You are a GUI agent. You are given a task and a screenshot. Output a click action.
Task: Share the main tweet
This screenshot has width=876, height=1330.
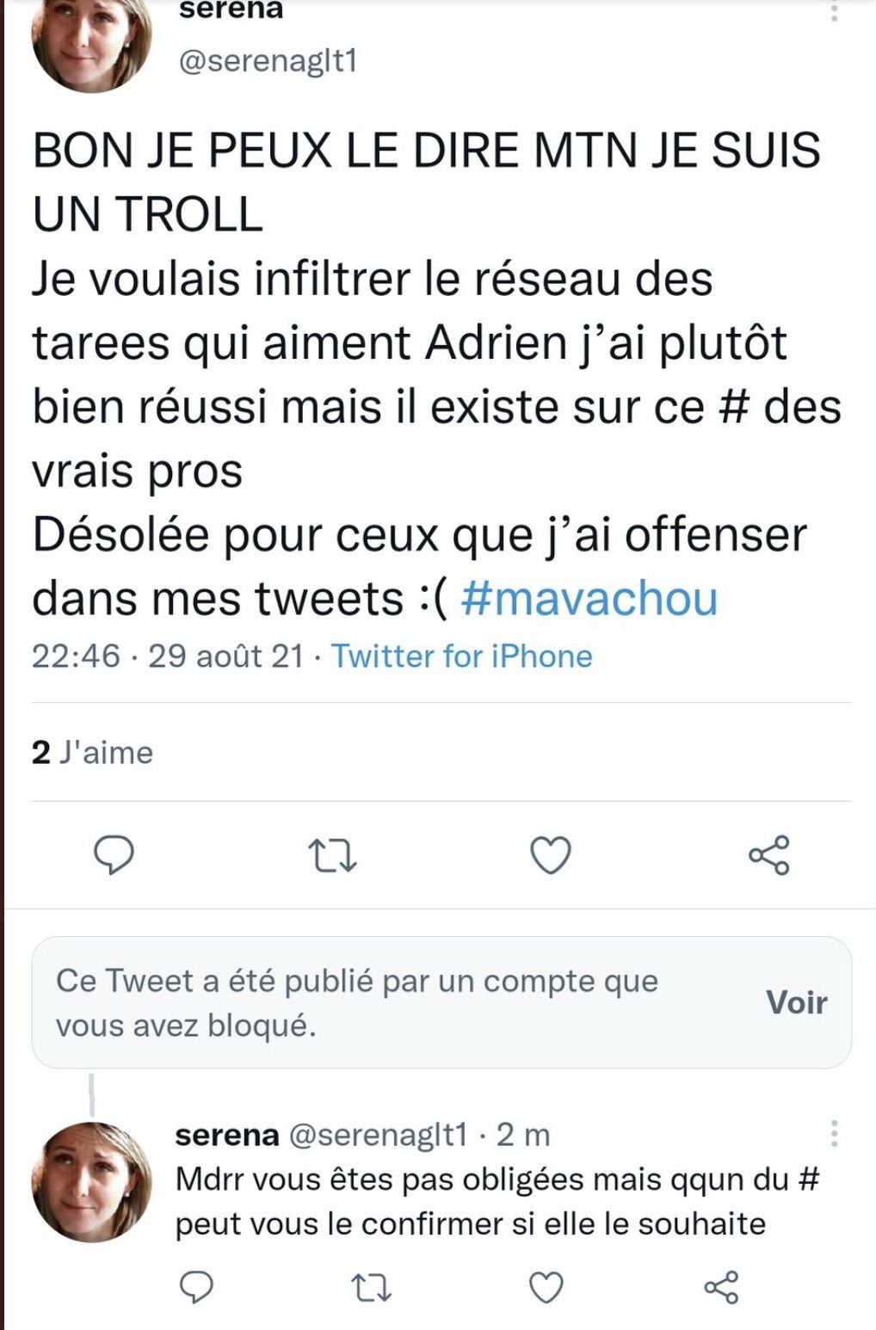point(768,855)
